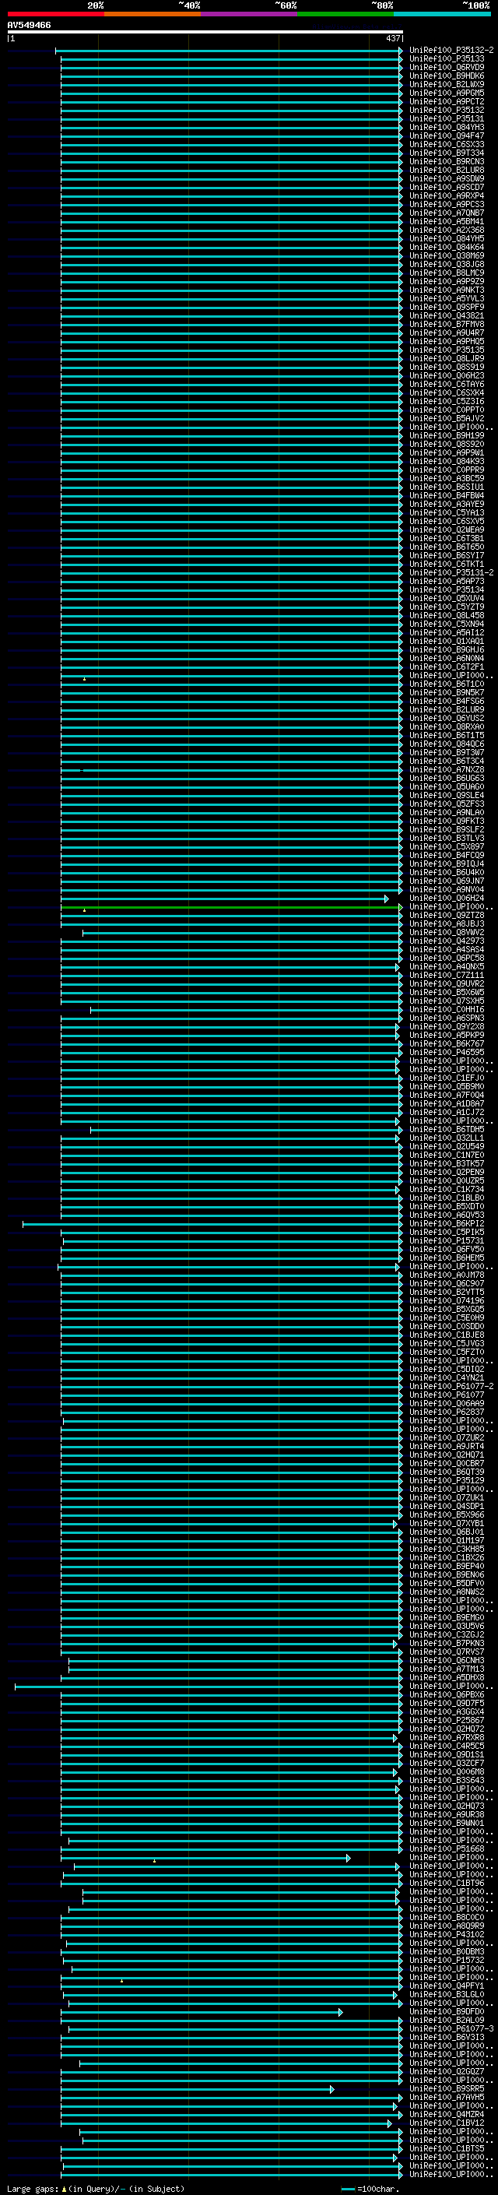
Task: Select the UniRef100_Q06H24 label
Action: pyautogui.click(x=447, y=898)
